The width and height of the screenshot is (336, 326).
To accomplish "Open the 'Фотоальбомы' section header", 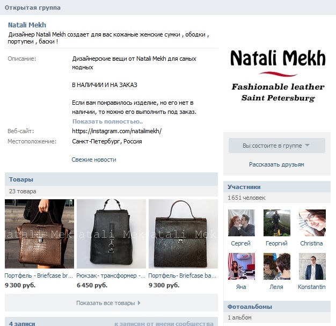I will [x=250, y=307].
